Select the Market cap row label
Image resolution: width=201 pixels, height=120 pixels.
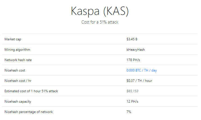(x=13, y=39)
